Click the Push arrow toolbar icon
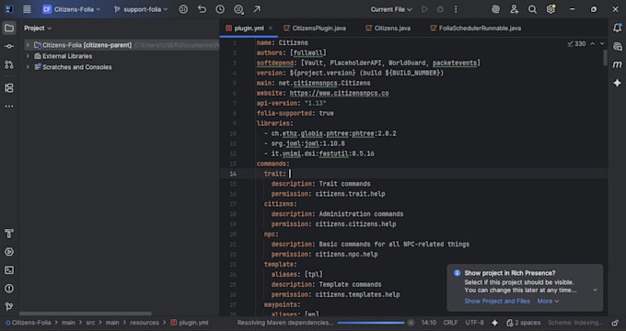Viewport: 626px width, 331px height. 257,9
